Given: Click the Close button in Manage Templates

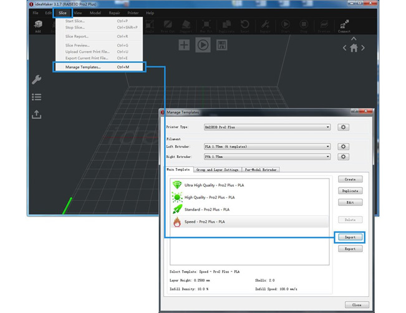Looking at the screenshot, I should 357,305.
